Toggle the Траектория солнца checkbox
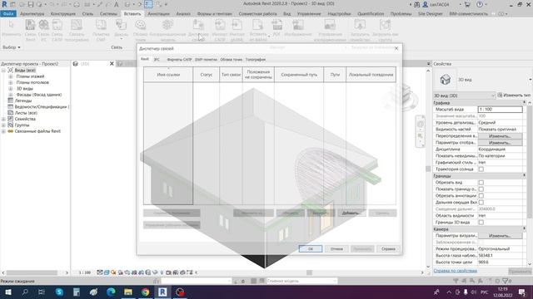Viewport: 533px width, 299px height. click(481, 169)
